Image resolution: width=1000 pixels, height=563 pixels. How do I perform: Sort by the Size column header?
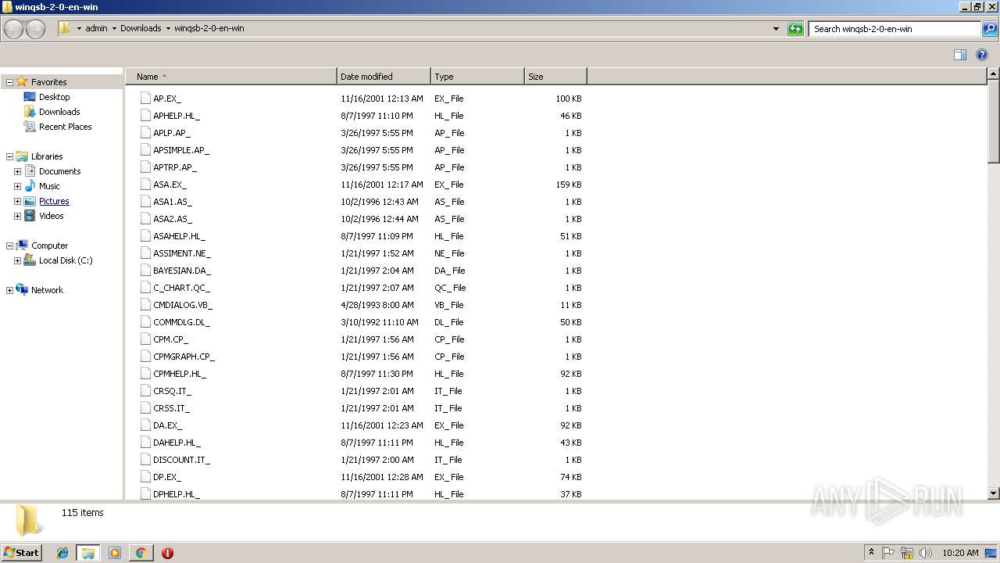coord(555,77)
